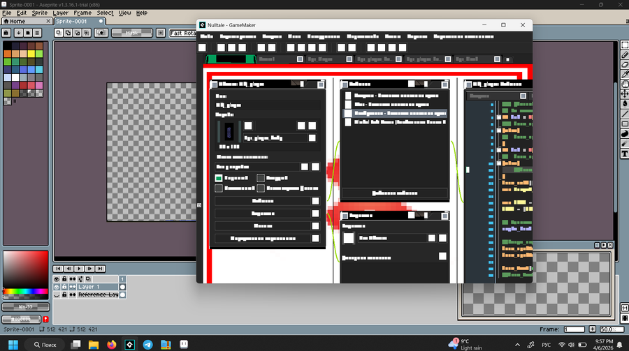Select the Rectangle shape tool in Aseprite
The image size is (629, 351).
(625, 124)
